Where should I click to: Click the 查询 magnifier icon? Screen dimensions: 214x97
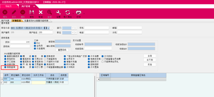click(x=50, y=12)
